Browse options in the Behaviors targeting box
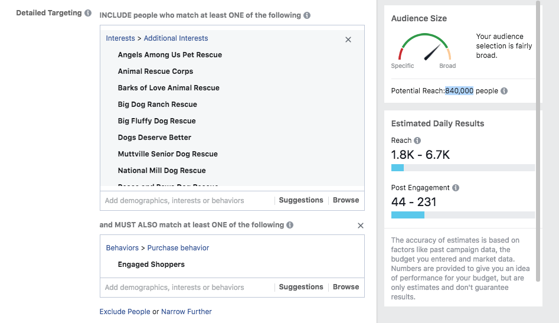Image resolution: width=559 pixels, height=323 pixels. (346, 287)
